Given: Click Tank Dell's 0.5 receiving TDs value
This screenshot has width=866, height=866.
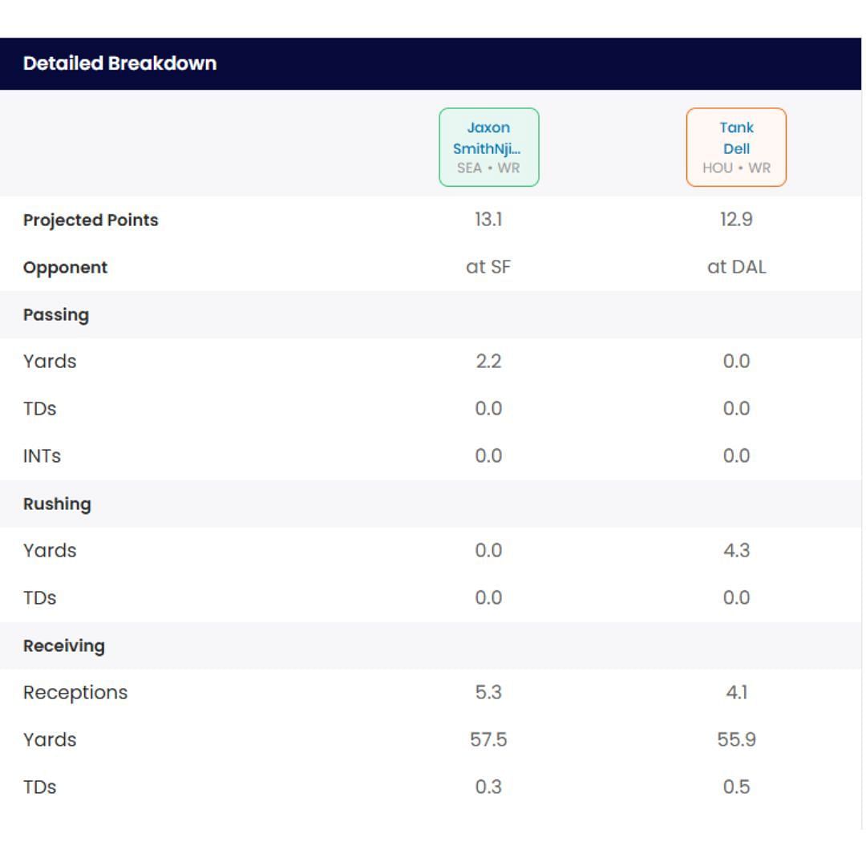Looking at the screenshot, I should 736,787.
